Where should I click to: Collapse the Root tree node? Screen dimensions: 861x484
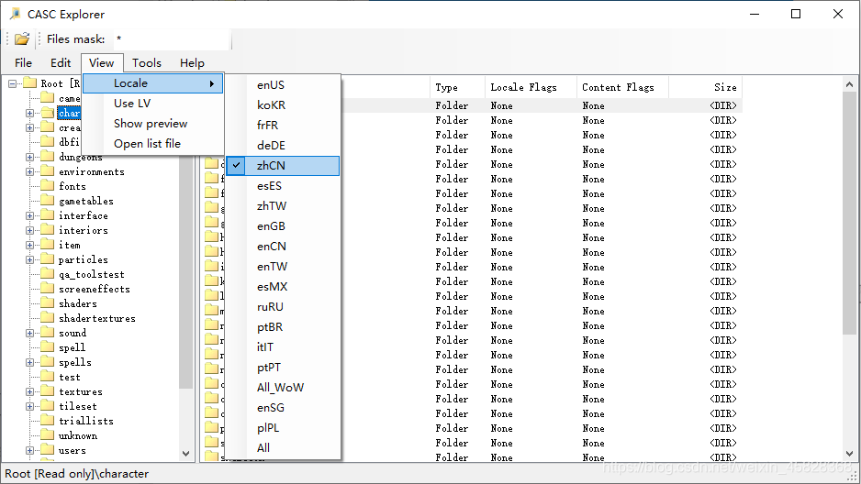pos(12,83)
